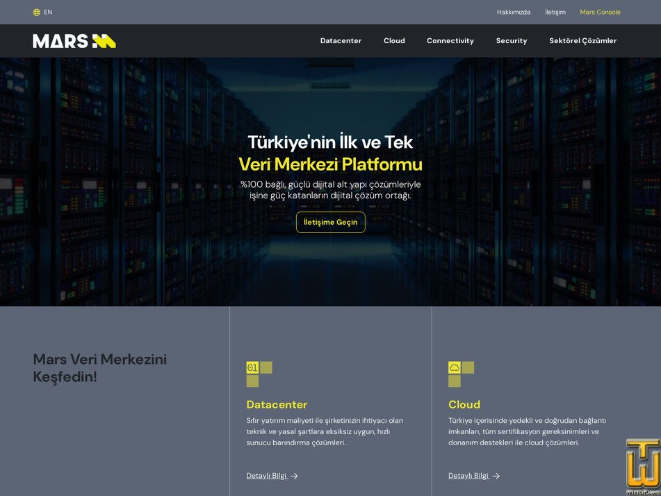Switch language using the EN label
This screenshot has width=661, height=496.
[48, 13]
